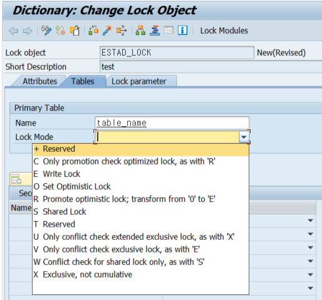The height and width of the screenshot is (300, 322).
Task: Click the Active/Inactive switch icon
Action: point(60,31)
